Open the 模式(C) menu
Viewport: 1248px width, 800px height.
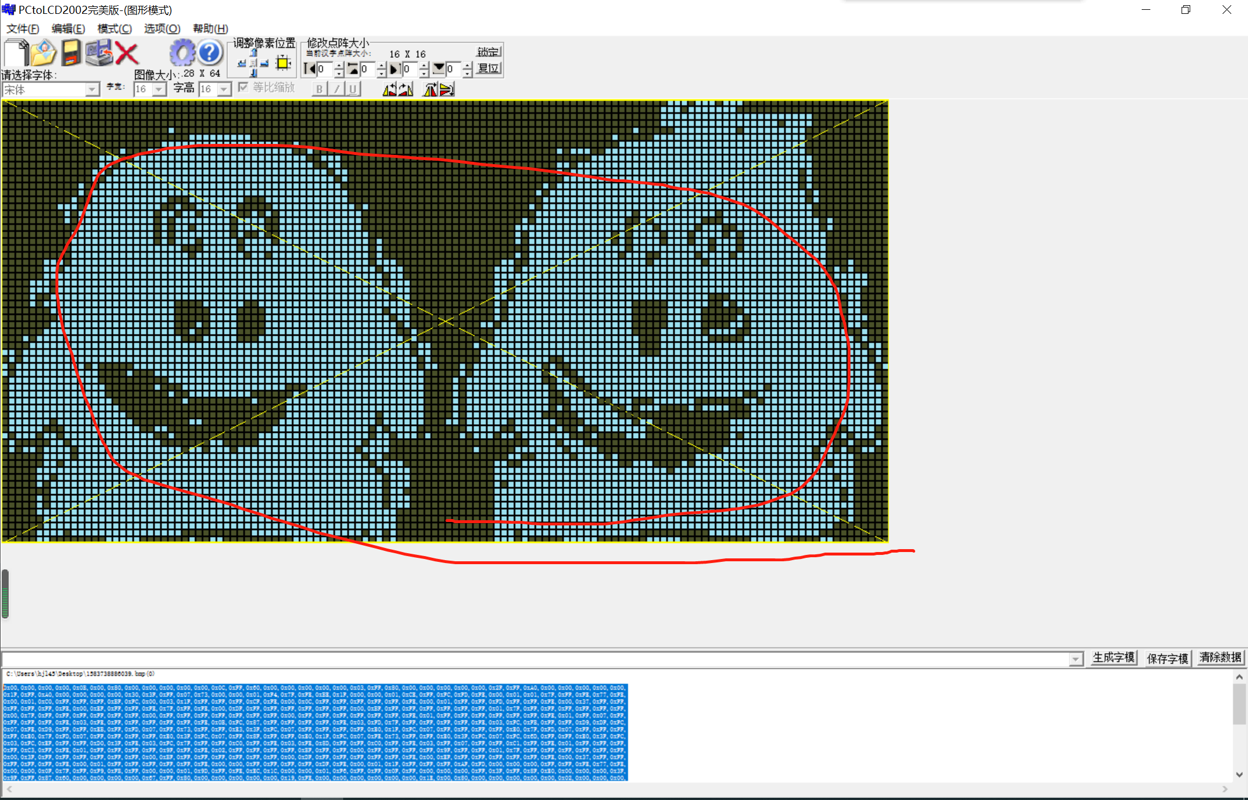(x=114, y=28)
